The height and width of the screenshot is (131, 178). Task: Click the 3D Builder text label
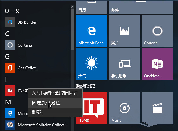coord(27,22)
